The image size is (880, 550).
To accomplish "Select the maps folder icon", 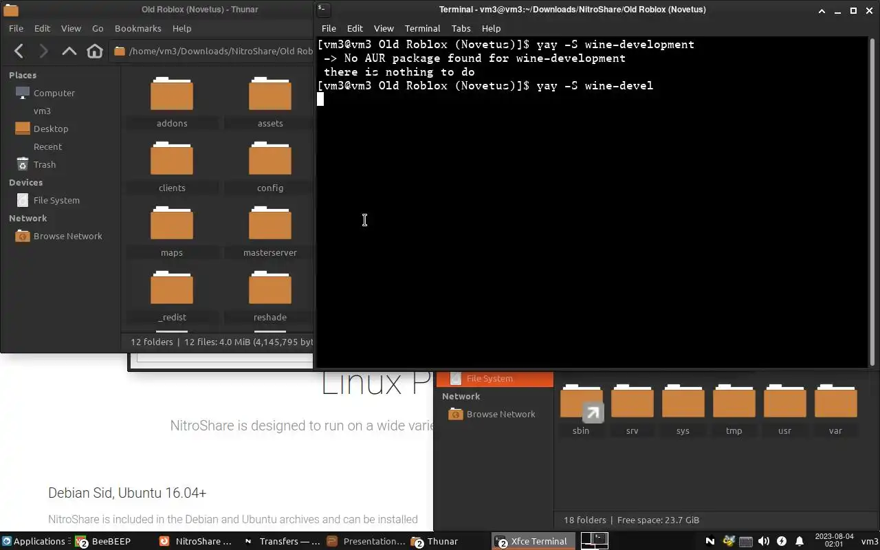I will 172,223.
